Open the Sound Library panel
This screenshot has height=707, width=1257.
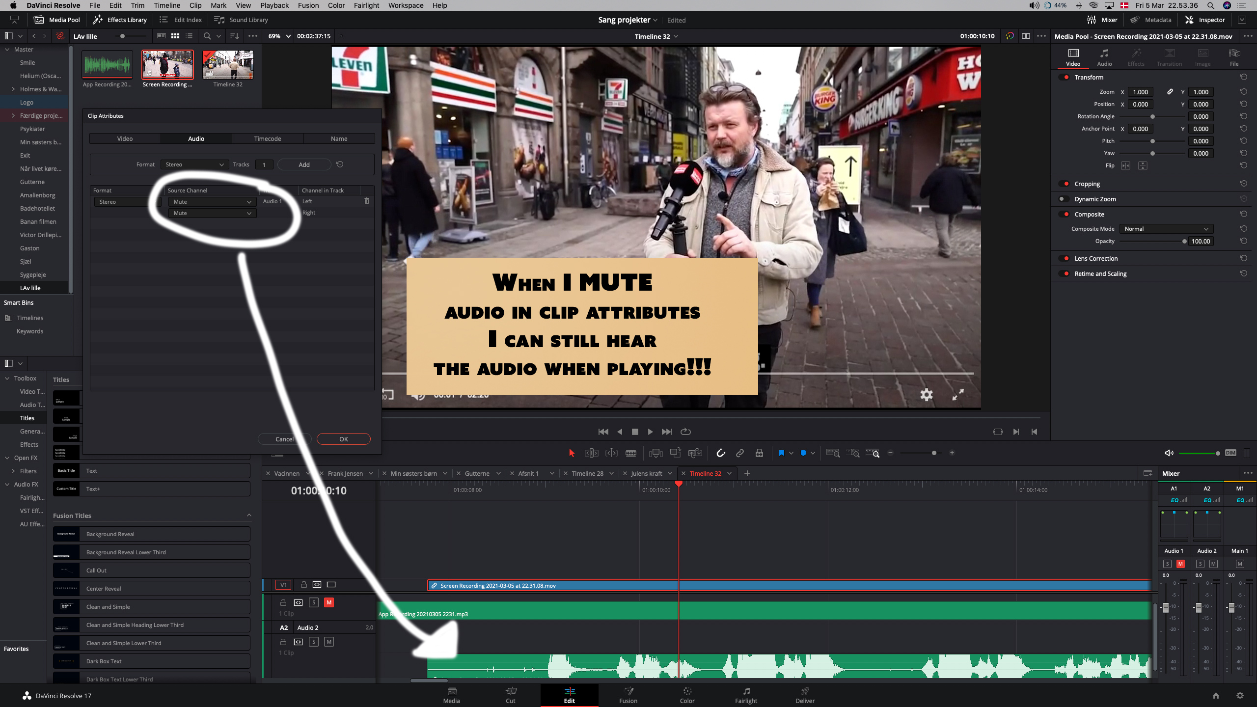241,20
